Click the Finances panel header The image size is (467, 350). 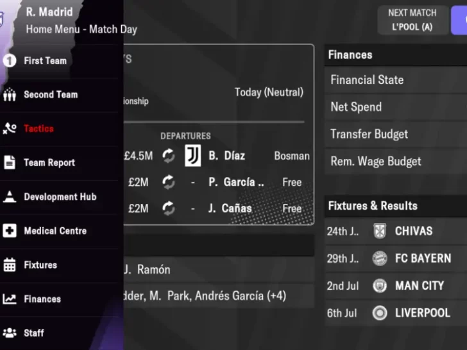pos(350,55)
